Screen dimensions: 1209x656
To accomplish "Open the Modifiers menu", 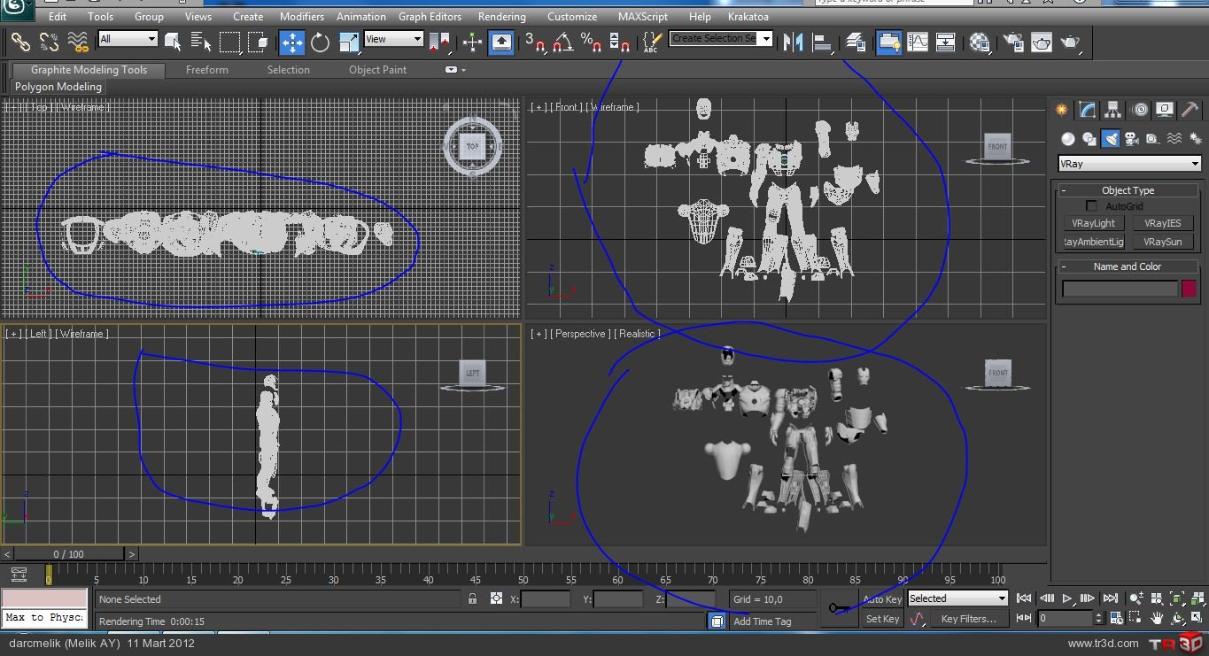I will (301, 17).
